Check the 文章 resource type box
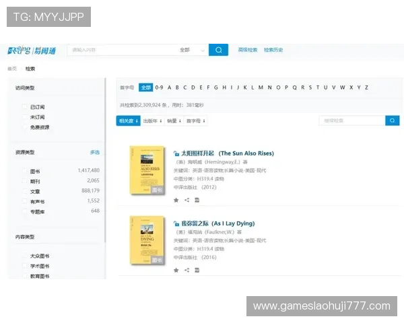Viewport: 404px width, 323px height. click(25, 191)
